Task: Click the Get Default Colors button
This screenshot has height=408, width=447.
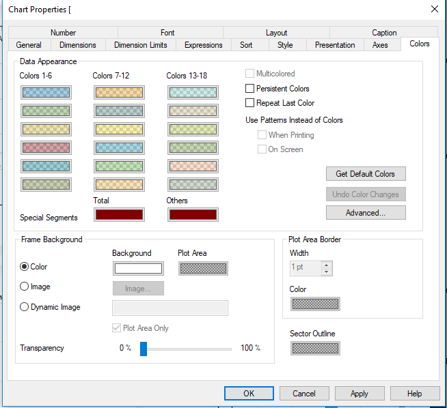Action: (366, 173)
